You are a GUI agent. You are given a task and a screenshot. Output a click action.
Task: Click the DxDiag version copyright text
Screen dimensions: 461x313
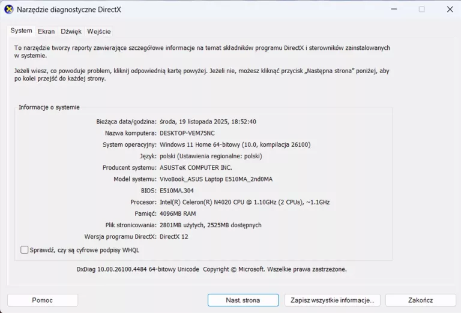(211, 269)
